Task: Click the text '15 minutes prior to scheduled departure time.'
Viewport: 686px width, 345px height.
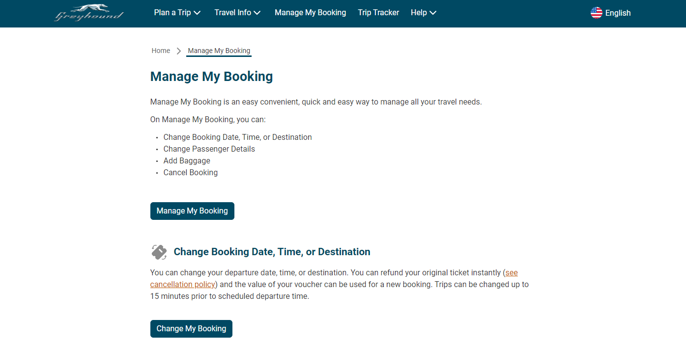Action: point(229,296)
